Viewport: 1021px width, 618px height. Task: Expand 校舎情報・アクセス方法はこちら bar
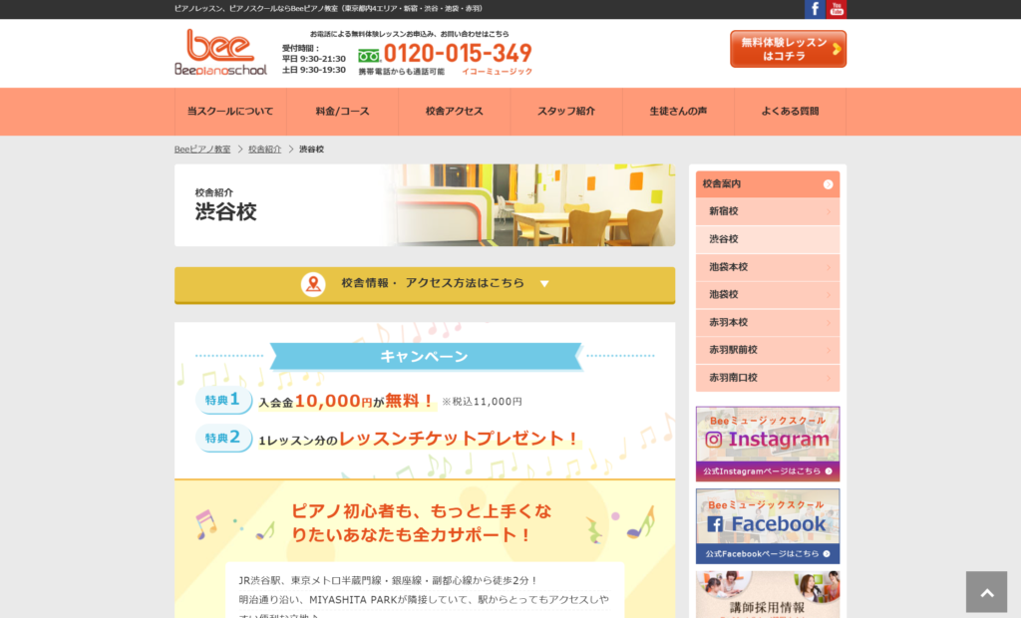tap(425, 285)
